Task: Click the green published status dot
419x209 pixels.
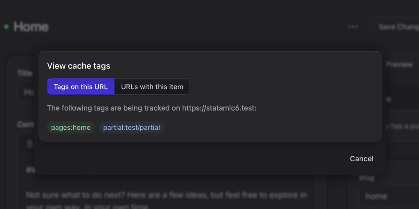Action: point(6,27)
